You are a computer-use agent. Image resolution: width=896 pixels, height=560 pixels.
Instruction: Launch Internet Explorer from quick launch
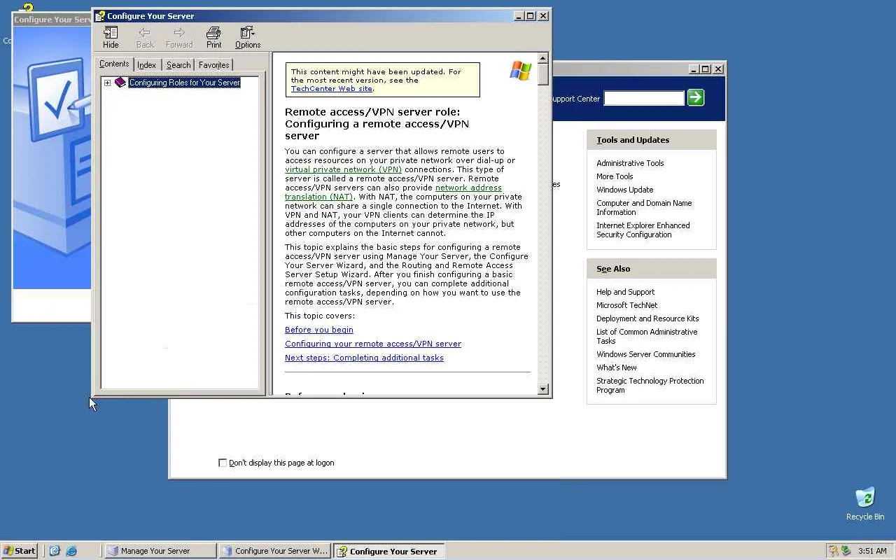(71, 551)
